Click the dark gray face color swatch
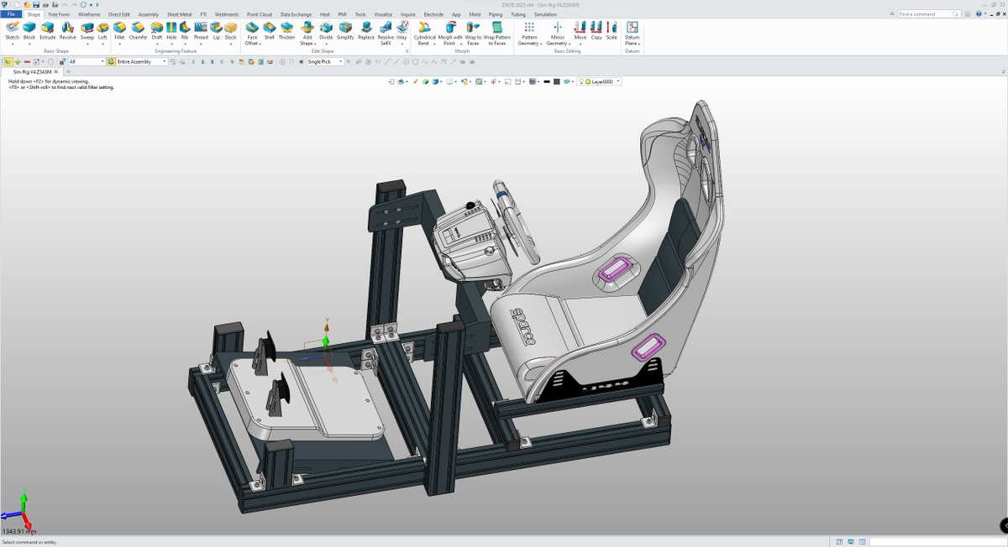The image size is (1008, 547). (x=558, y=81)
